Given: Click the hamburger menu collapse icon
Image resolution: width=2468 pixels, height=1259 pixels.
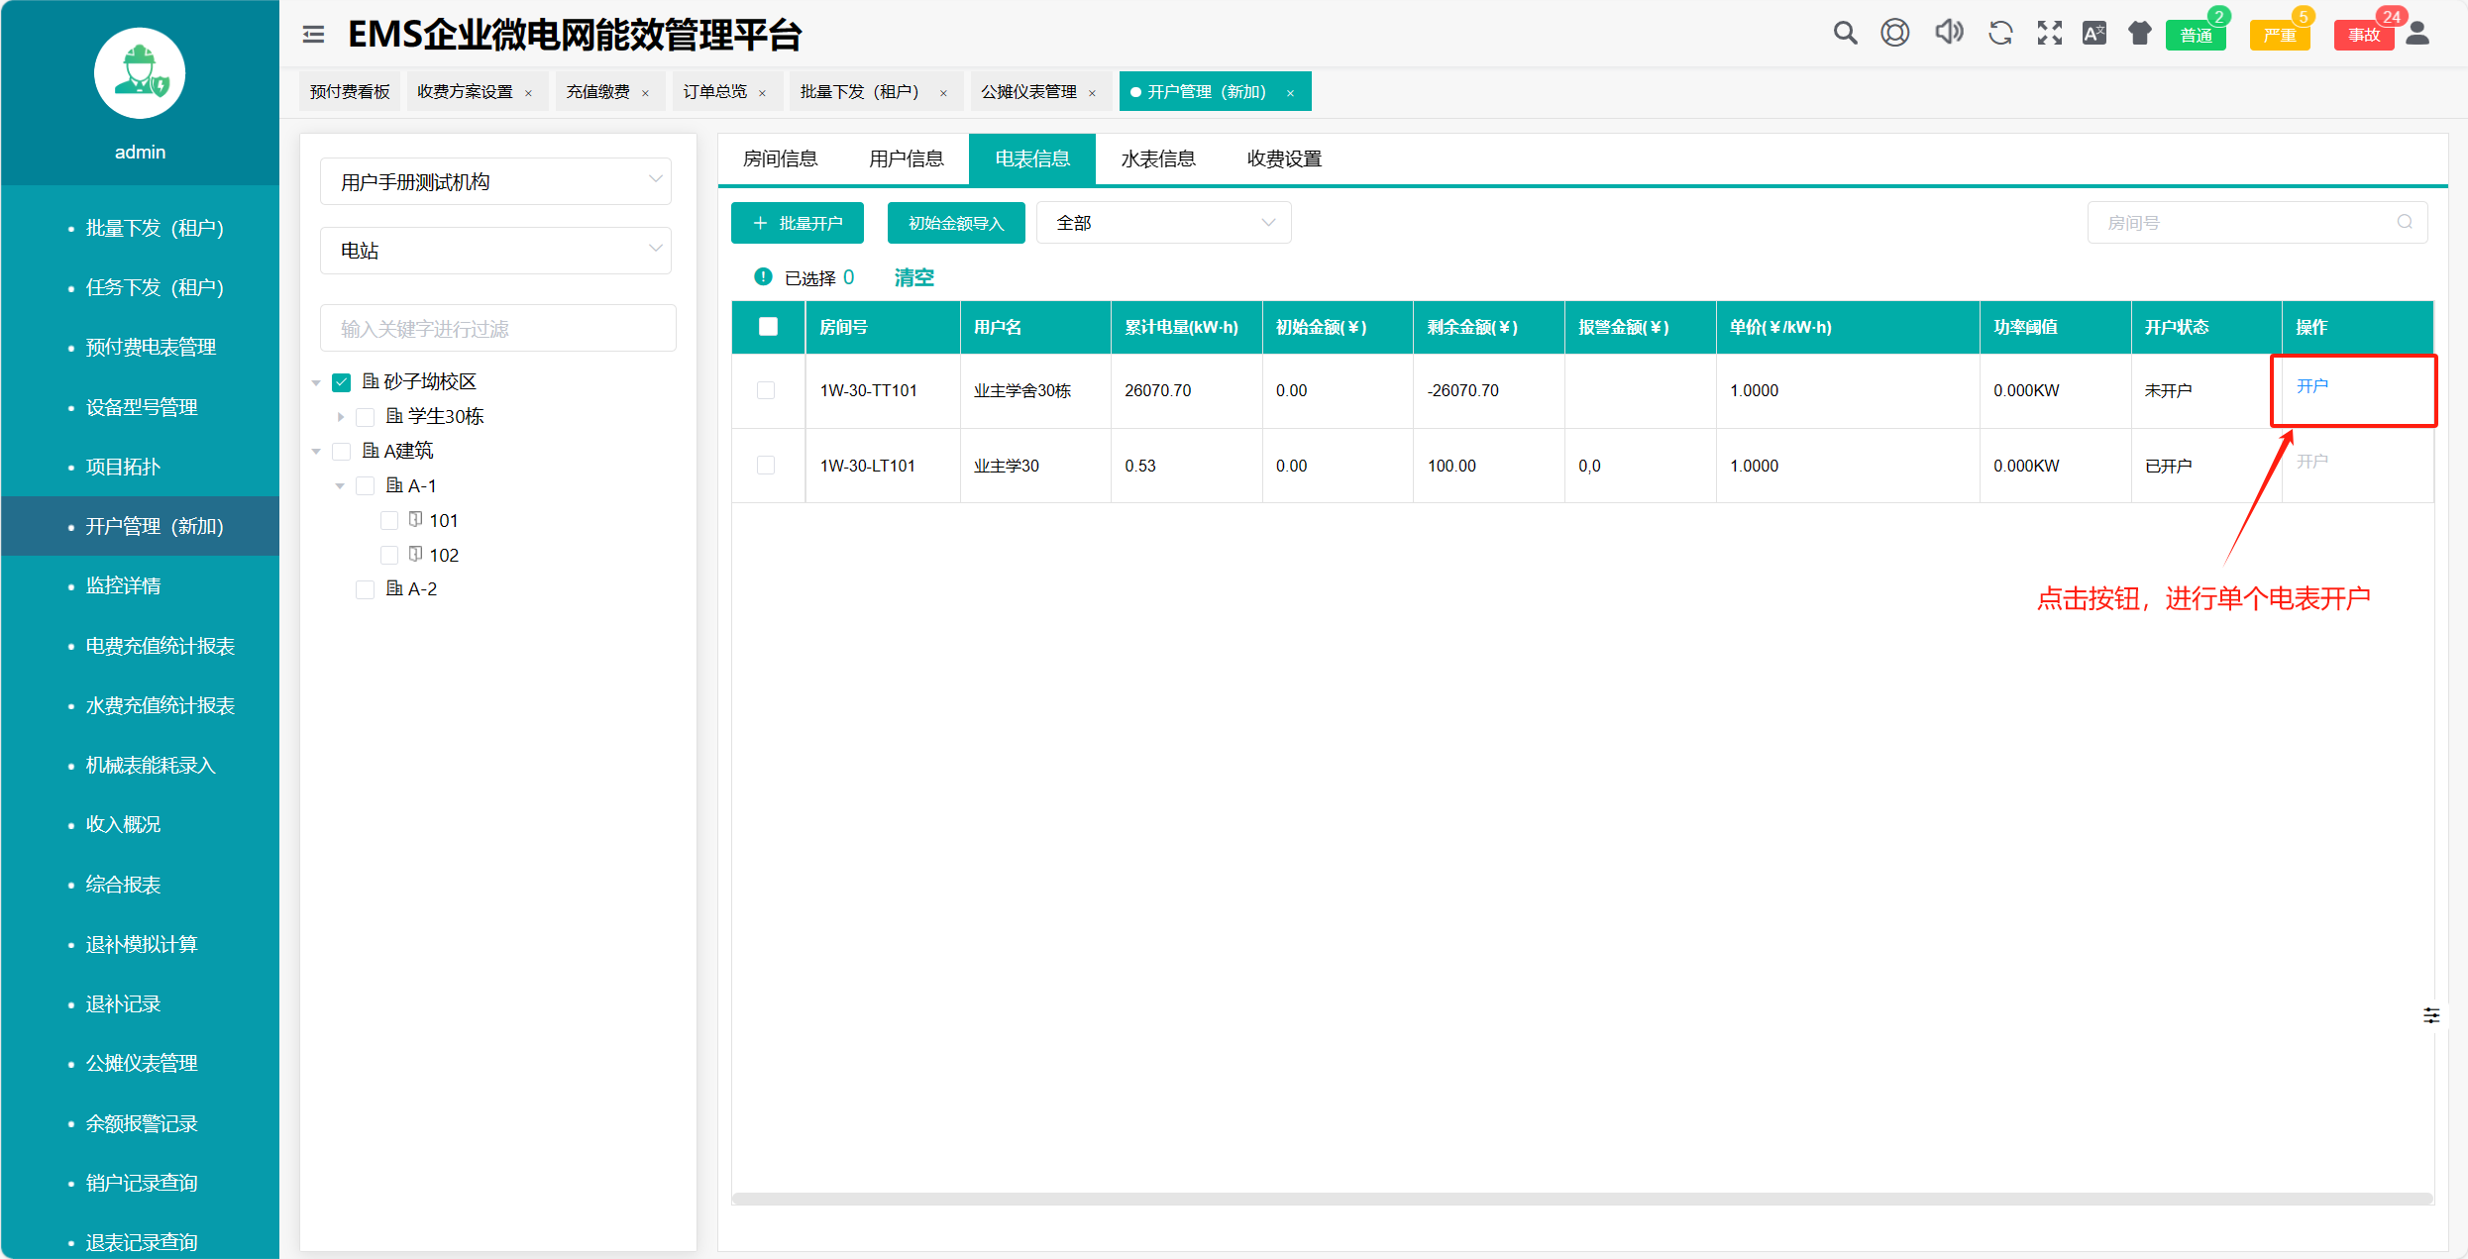Looking at the screenshot, I should tap(313, 35).
